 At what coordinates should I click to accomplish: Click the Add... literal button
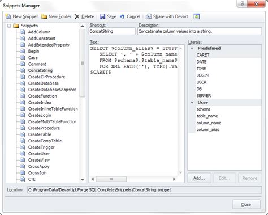199,178
